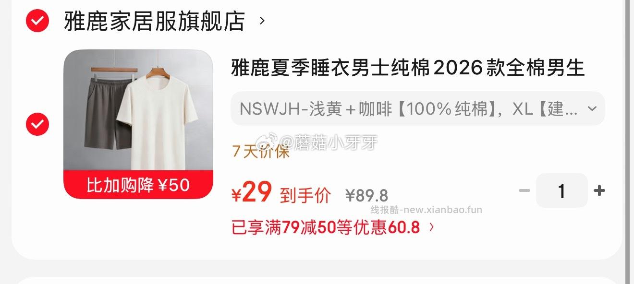634x284 pixels.
Task: Click the crossed ¥89.8 original price
Action: tap(367, 195)
